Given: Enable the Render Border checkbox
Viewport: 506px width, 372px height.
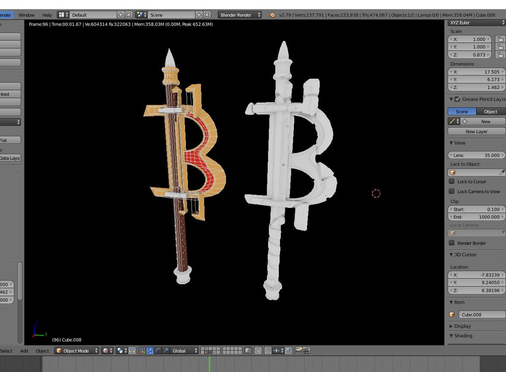Looking at the screenshot, I should coord(452,243).
